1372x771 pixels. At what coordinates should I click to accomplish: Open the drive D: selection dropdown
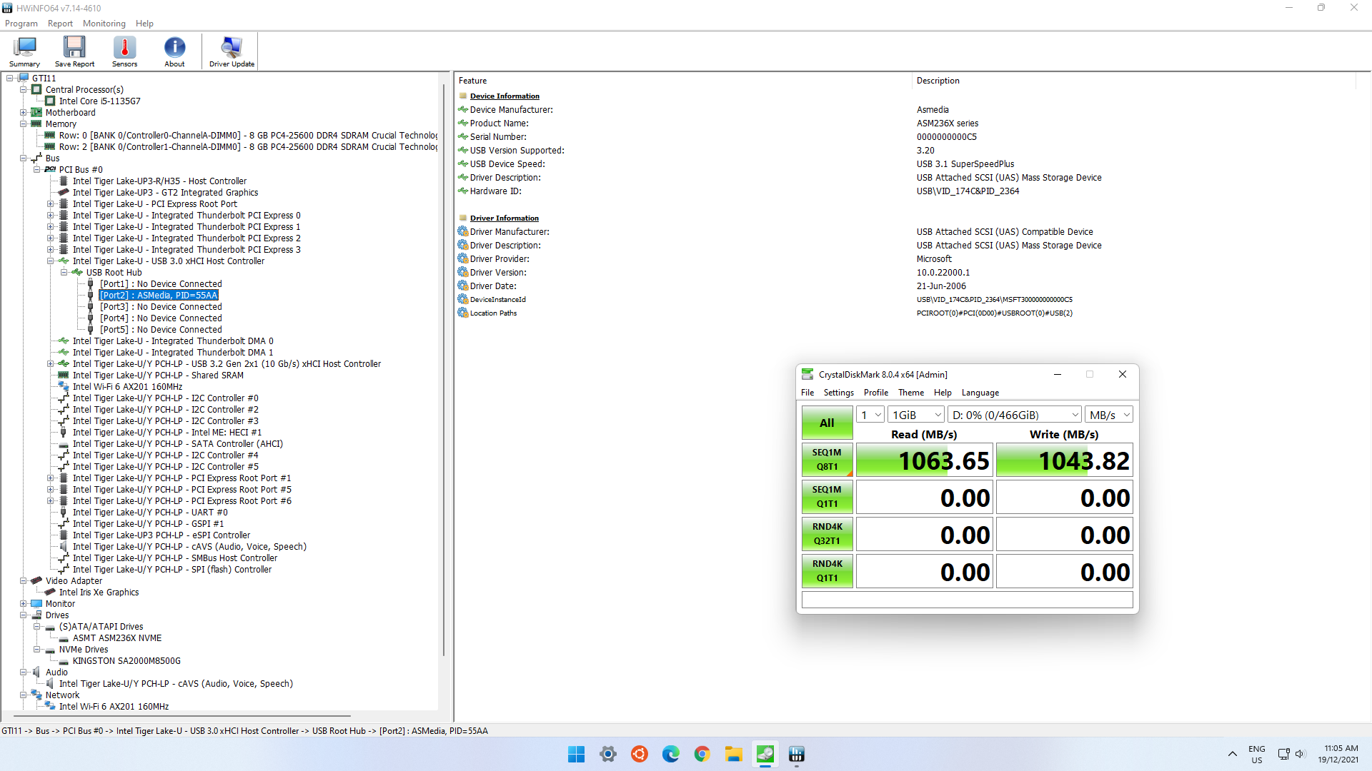point(1015,415)
